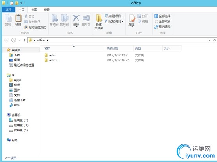Click the Edit (编辑) ribbon icon
The height and width of the screenshot is (162, 217).
143,22
